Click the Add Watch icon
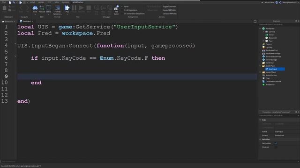Image resolution: width=300 pixels, height=168 pixels. (x=116, y=8)
